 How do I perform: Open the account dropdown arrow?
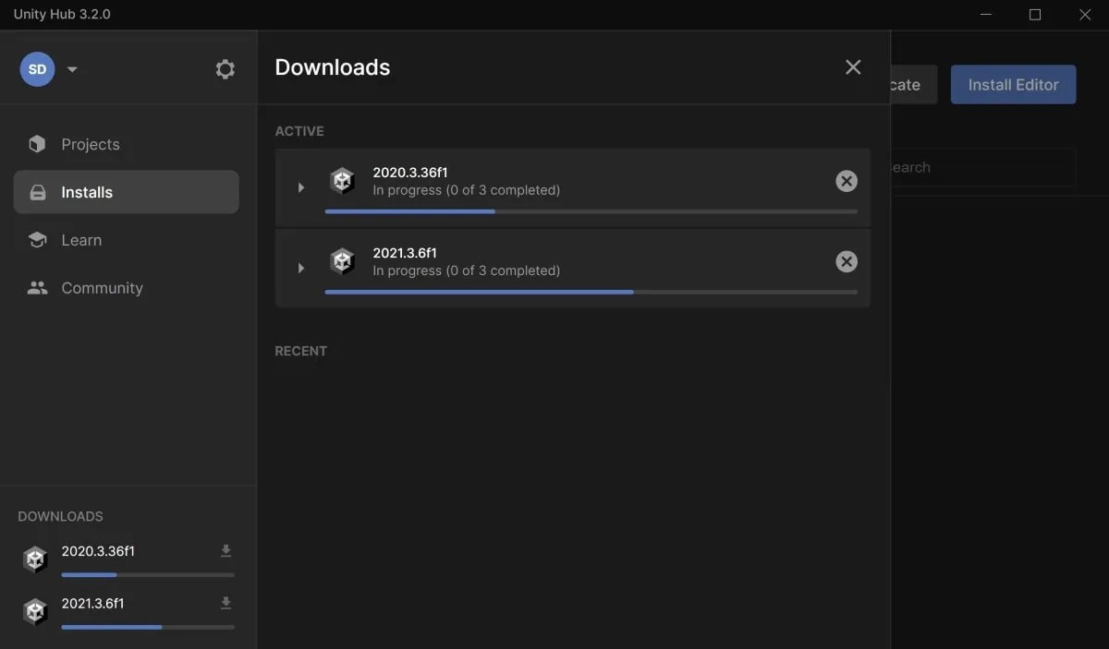coord(72,68)
